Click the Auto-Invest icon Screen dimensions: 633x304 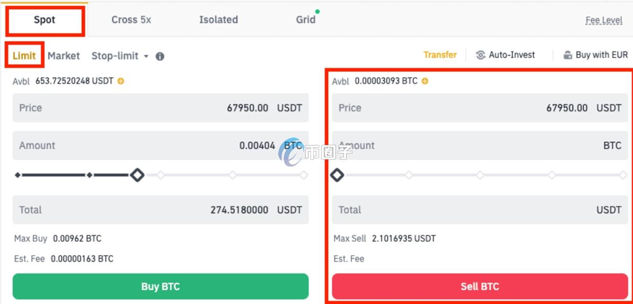480,55
